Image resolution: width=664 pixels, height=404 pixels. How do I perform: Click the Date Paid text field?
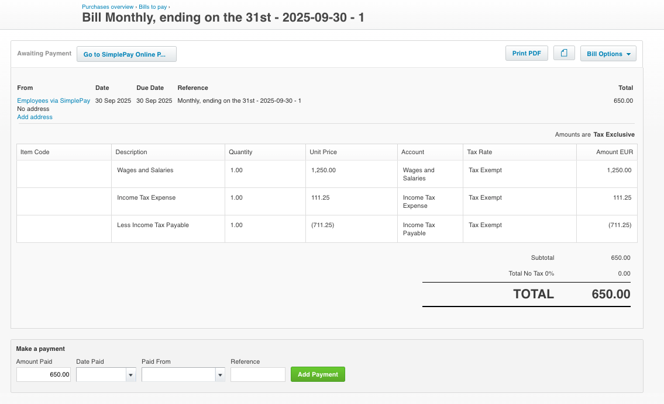click(x=98, y=374)
